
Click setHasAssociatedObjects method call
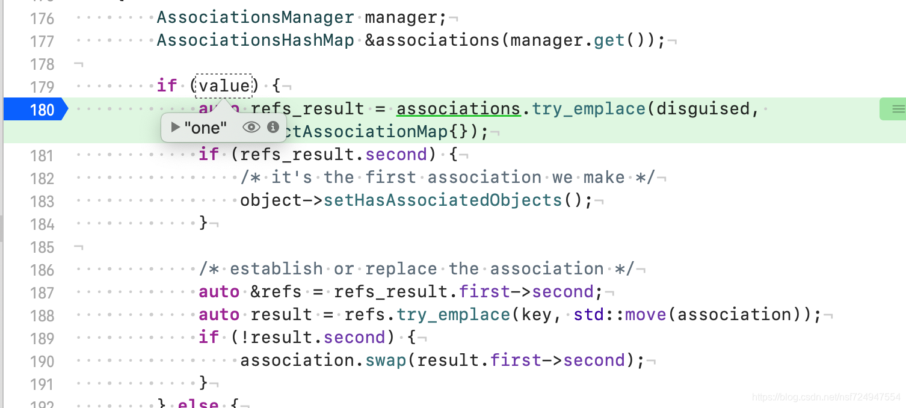tap(443, 200)
